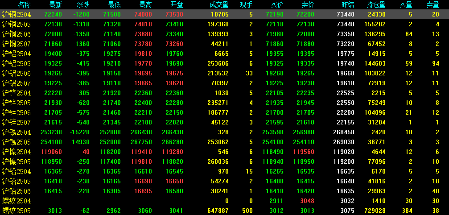449x215 pixels.
Task: Click the 名称 column header
Action: click(x=25, y=4)
